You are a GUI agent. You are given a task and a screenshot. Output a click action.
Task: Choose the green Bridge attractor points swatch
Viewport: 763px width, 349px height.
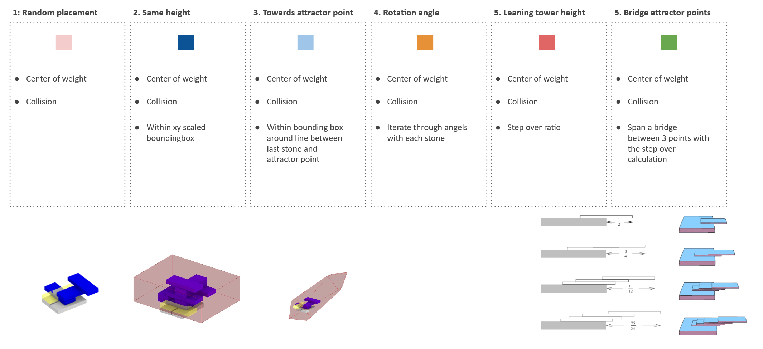pos(669,42)
